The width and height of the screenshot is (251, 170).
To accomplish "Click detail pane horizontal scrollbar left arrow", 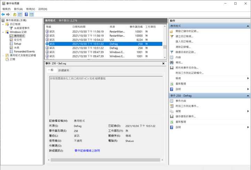I will pyautogui.click(x=49, y=160).
